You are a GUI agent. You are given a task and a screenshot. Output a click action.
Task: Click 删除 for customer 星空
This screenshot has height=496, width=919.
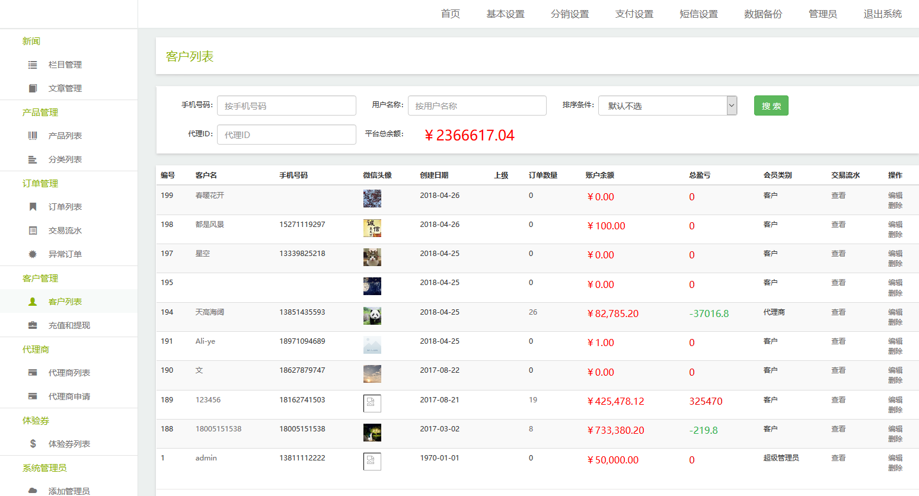click(895, 264)
